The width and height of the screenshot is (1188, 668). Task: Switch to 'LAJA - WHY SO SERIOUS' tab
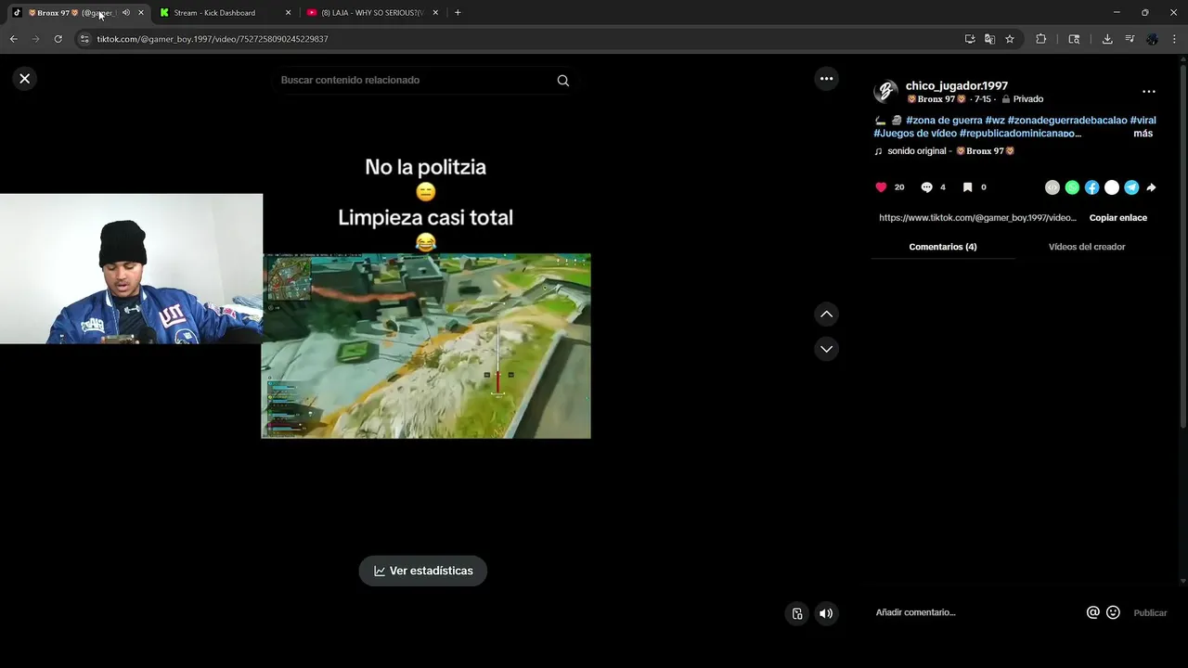(371, 13)
